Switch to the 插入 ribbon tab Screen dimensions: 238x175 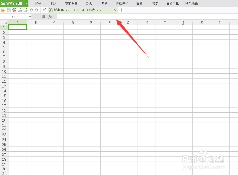[x=53, y=4]
